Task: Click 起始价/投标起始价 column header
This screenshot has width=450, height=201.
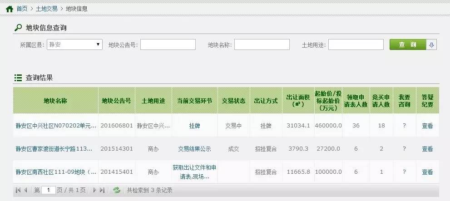Action: (x=328, y=101)
